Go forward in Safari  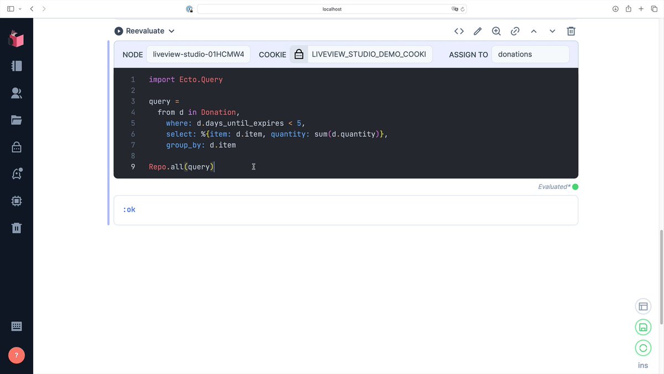(x=44, y=9)
